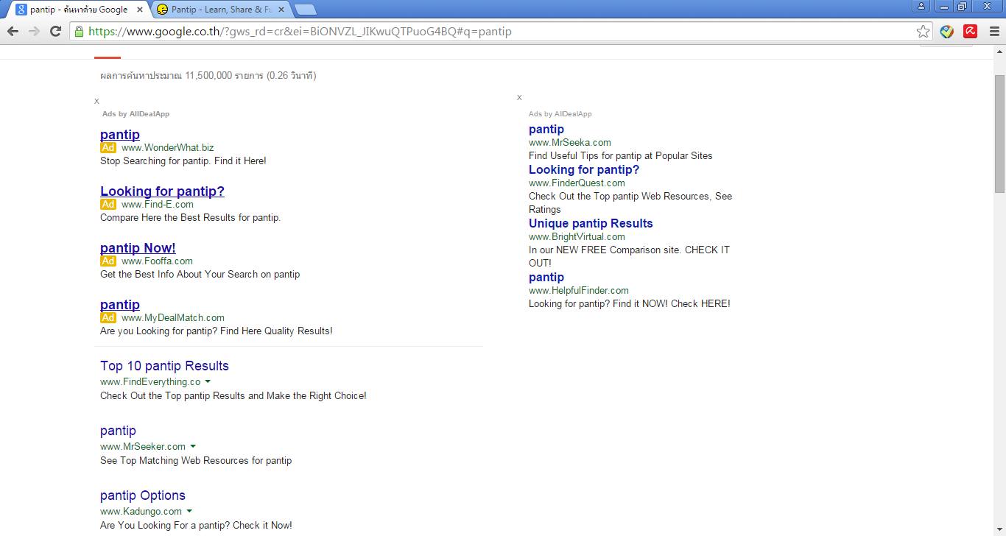Click 'Ads by AllDealApp' label on left
Viewport: 1006px width, 536px height.
(136, 114)
